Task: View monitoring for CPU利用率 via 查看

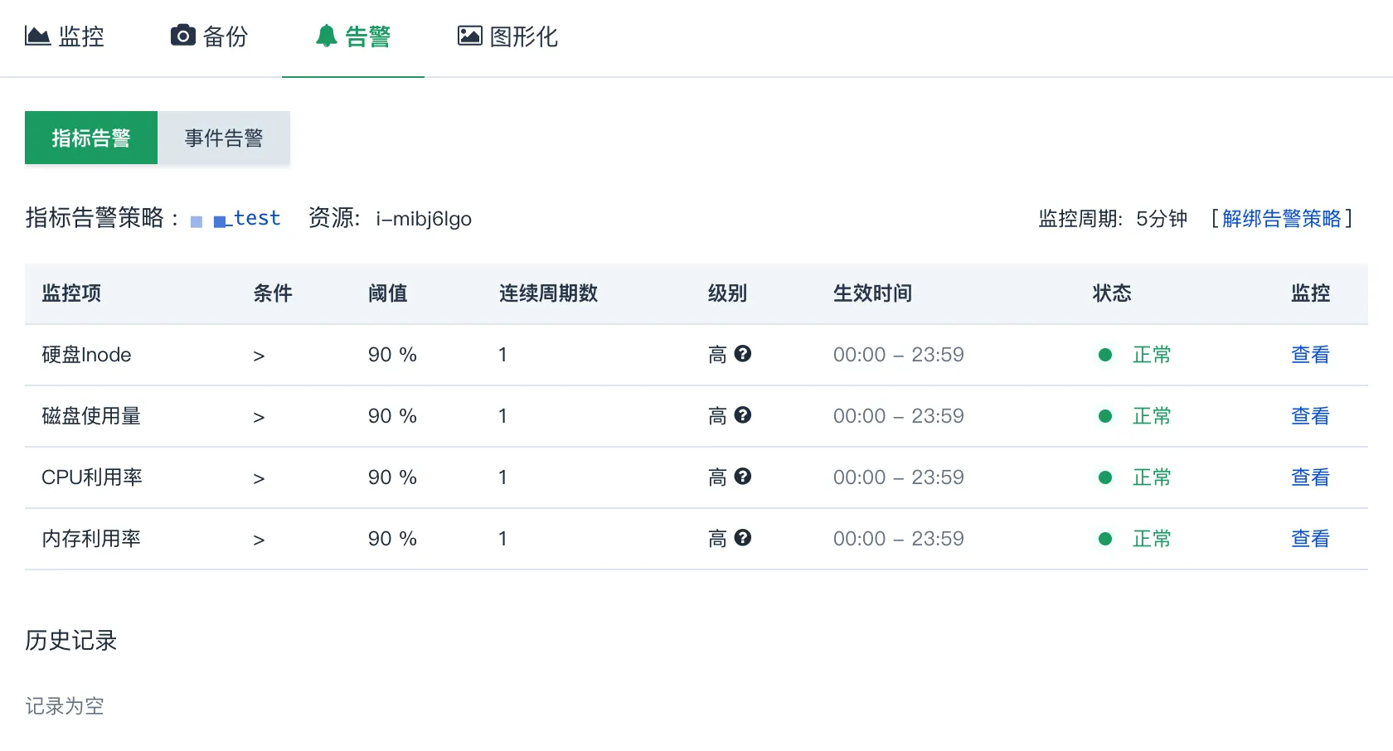Action: click(1310, 477)
